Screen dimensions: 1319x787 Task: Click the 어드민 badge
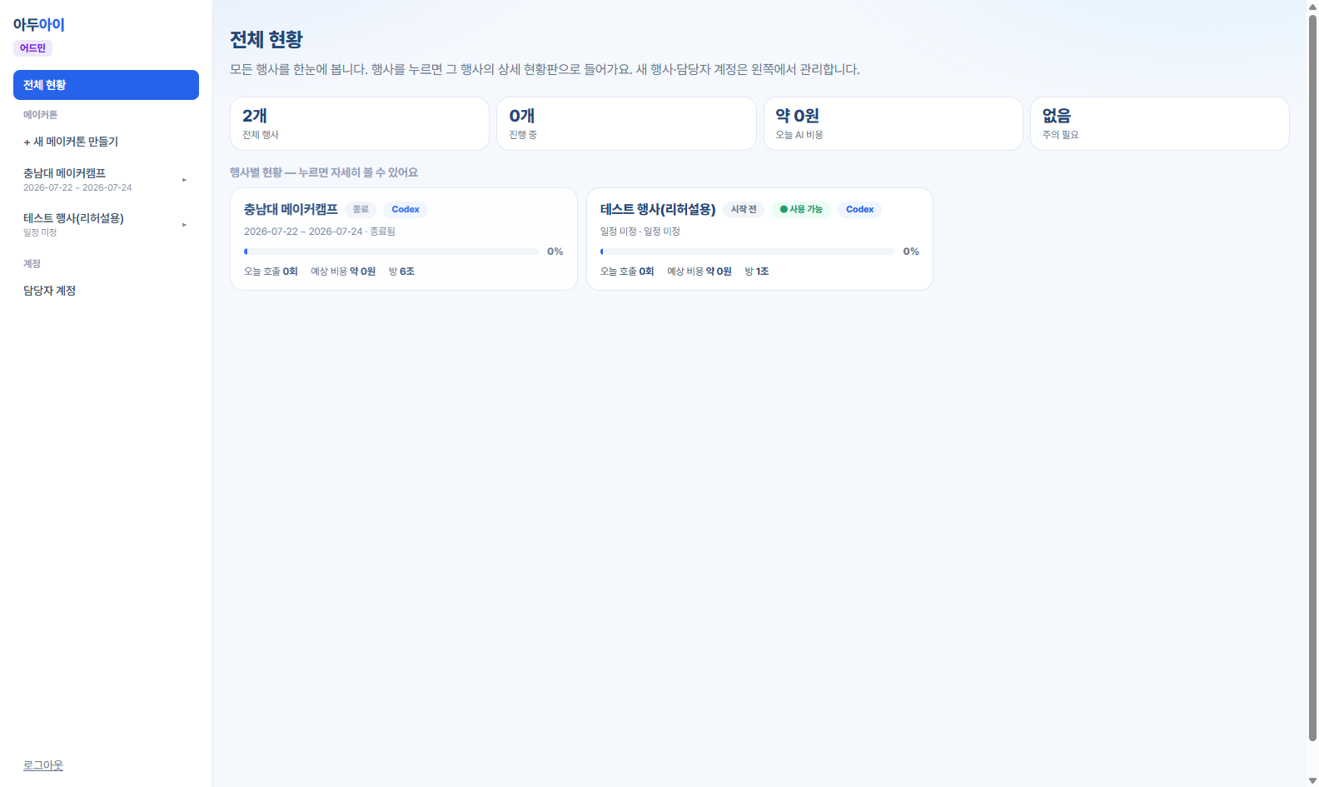coord(32,48)
